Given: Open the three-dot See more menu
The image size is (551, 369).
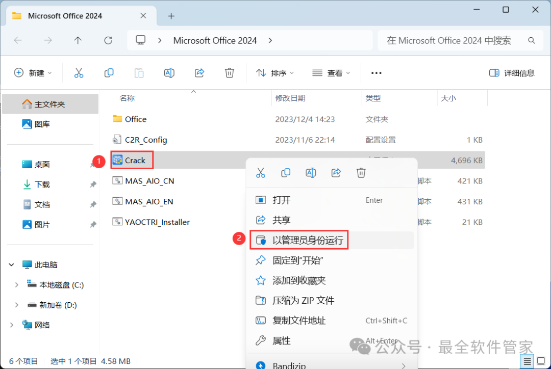Looking at the screenshot, I should (377, 73).
